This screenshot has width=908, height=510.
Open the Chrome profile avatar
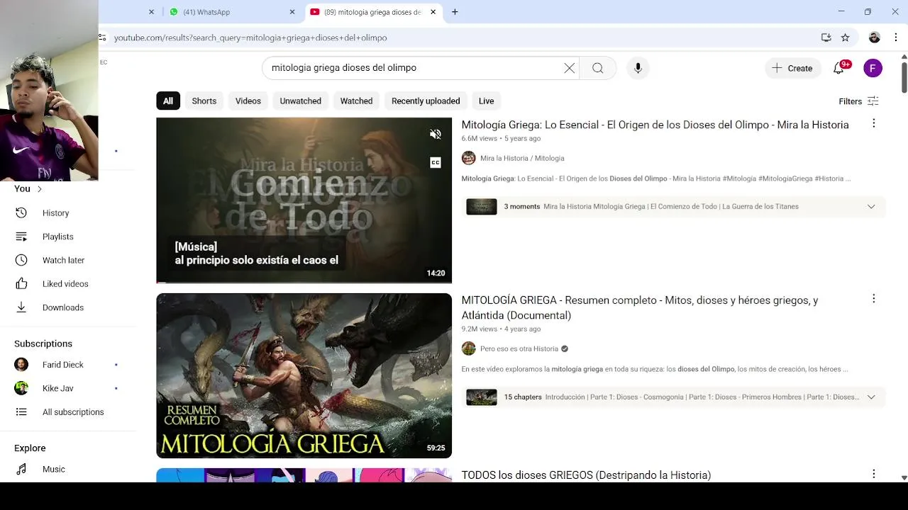[x=875, y=38]
